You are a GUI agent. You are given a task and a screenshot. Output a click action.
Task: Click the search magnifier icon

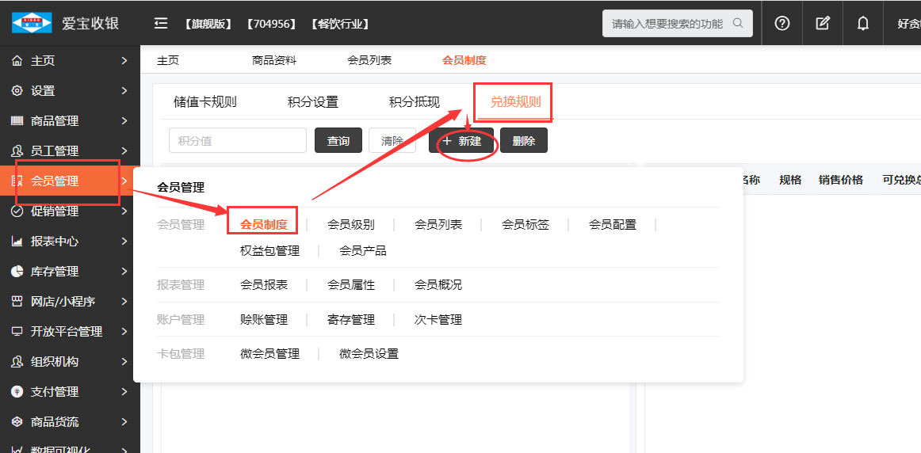738,23
